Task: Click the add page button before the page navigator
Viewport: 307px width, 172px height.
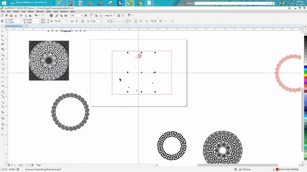Action: [9, 165]
